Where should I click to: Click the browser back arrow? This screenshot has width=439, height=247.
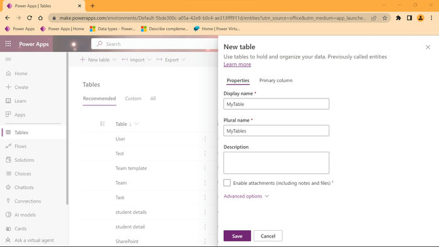click(x=8, y=18)
